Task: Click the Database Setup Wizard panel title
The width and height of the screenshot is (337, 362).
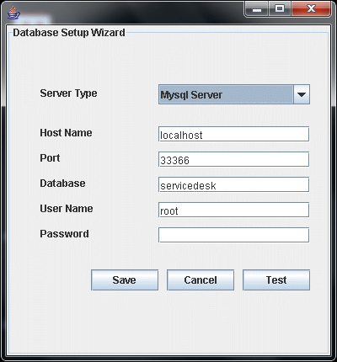Action: [x=69, y=33]
